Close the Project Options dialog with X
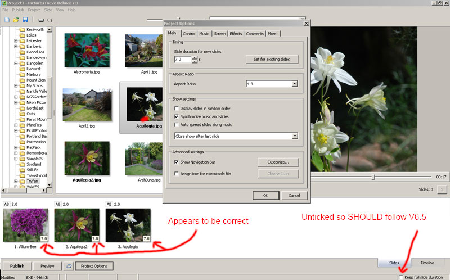The height and width of the screenshot is (280, 450). point(306,23)
